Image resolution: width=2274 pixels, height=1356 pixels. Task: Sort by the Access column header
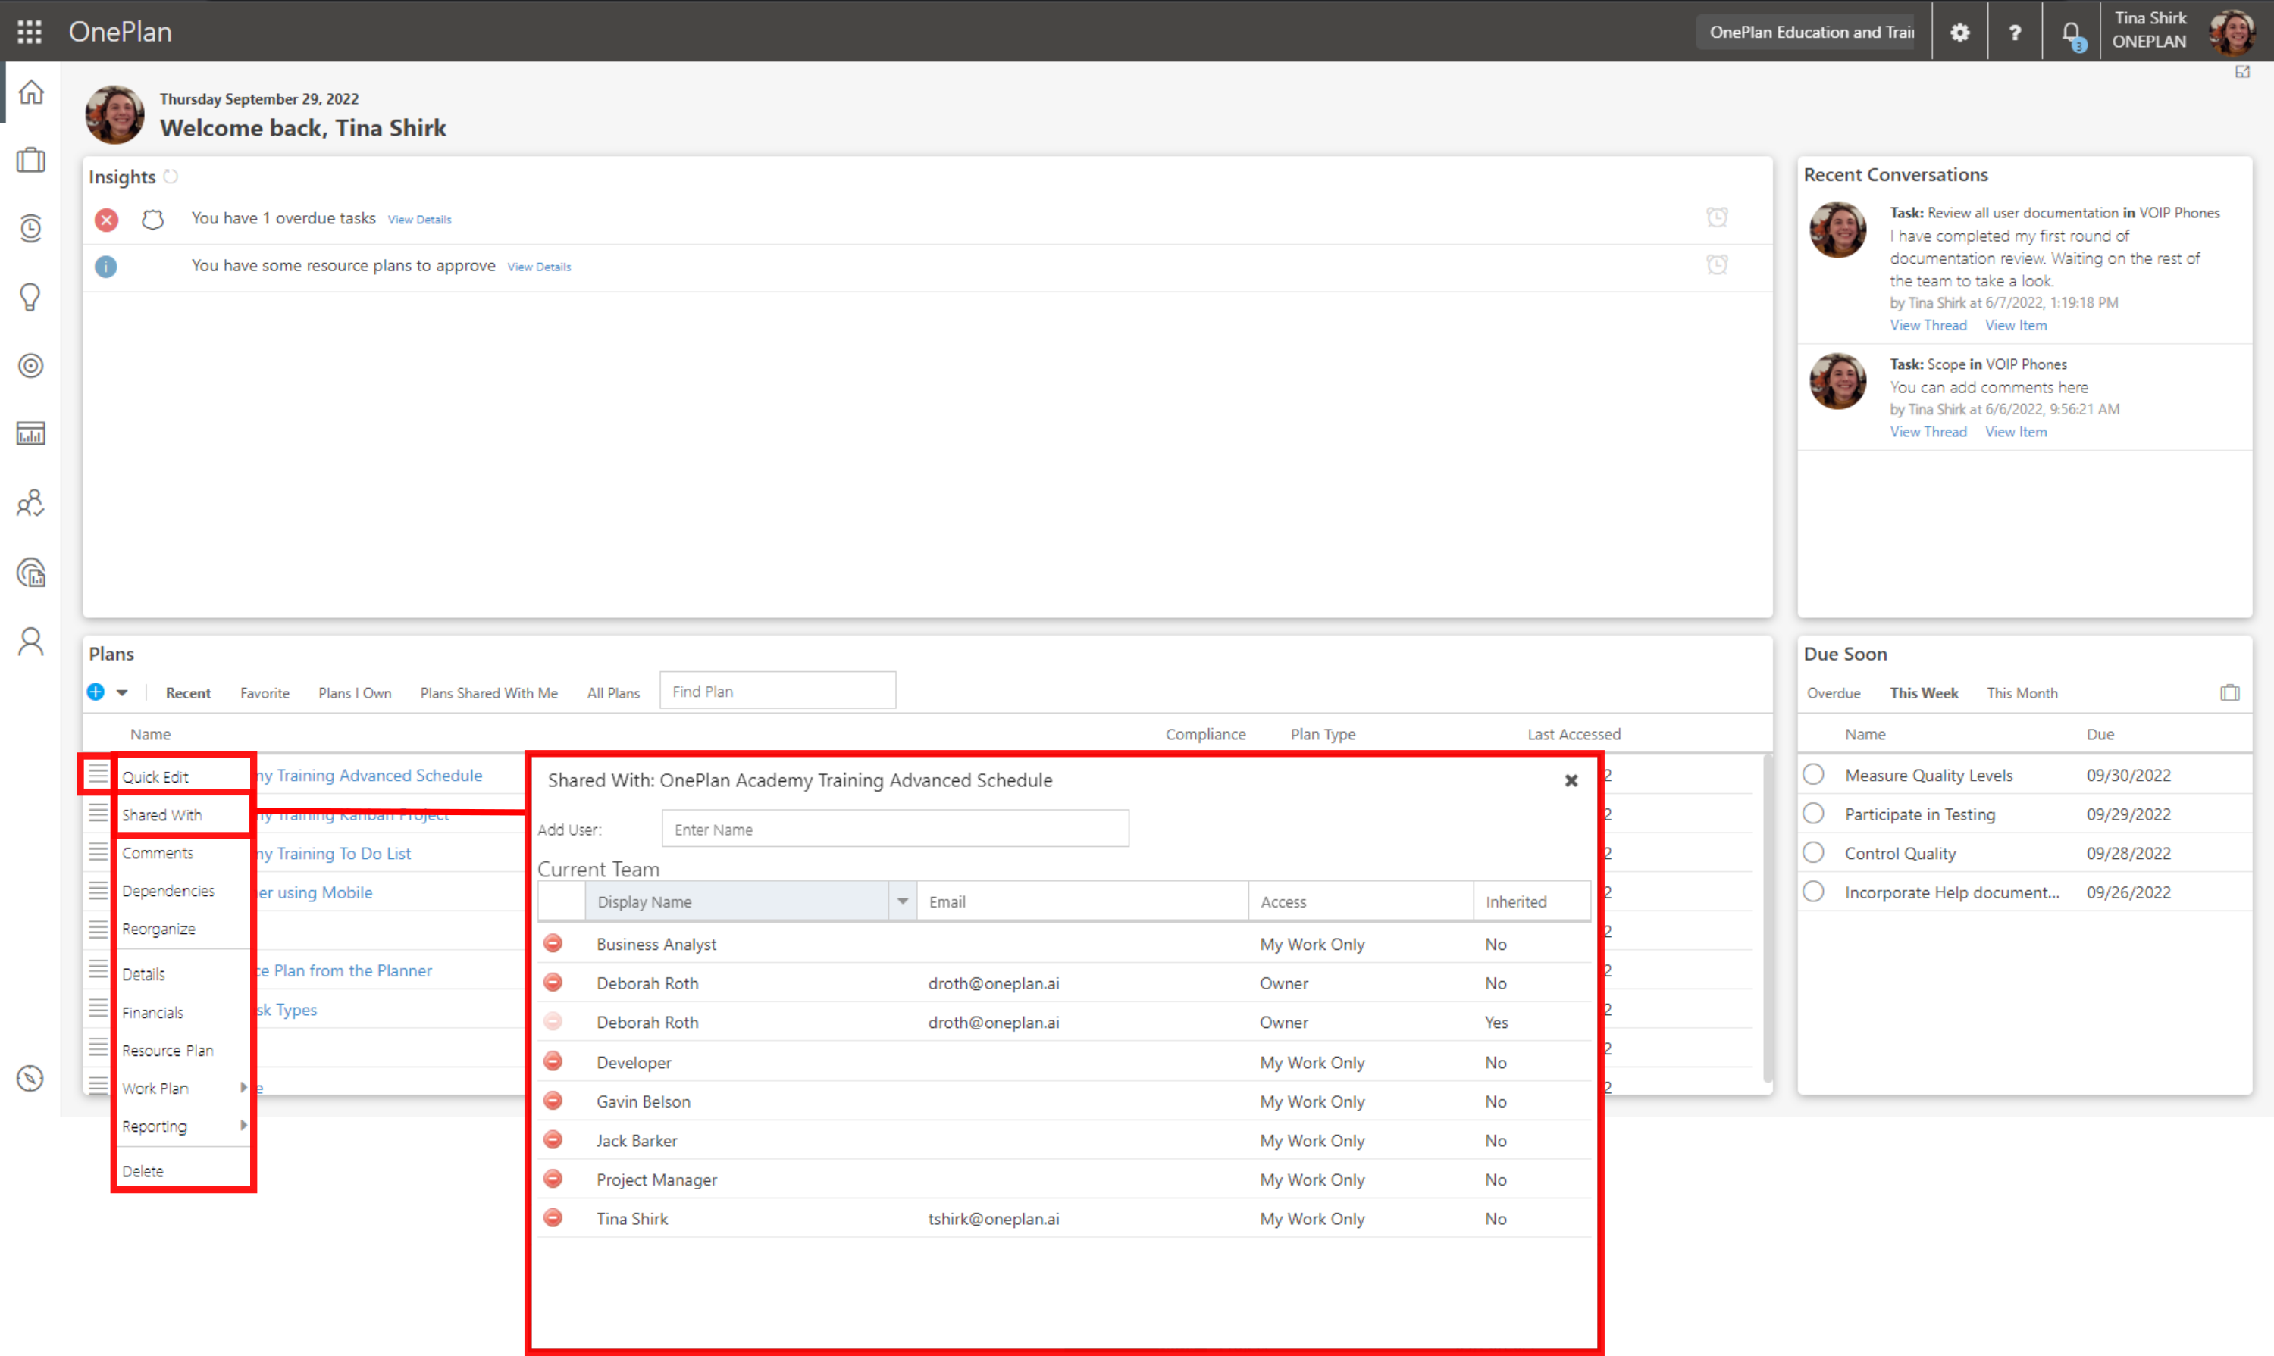pos(1361,902)
